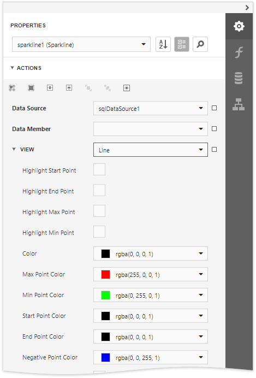Click the Highlight End Point label
The height and width of the screenshot is (378, 256).
coord(48,191)
